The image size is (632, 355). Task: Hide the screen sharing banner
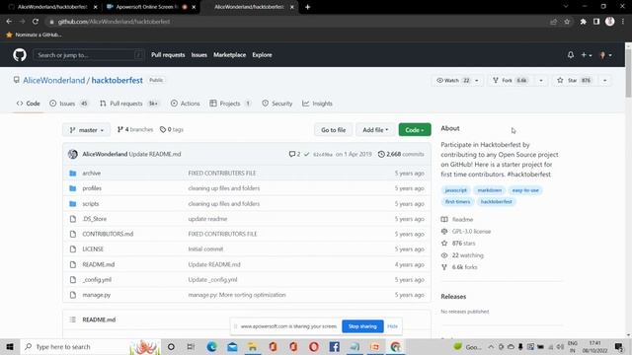click(392, 326)
